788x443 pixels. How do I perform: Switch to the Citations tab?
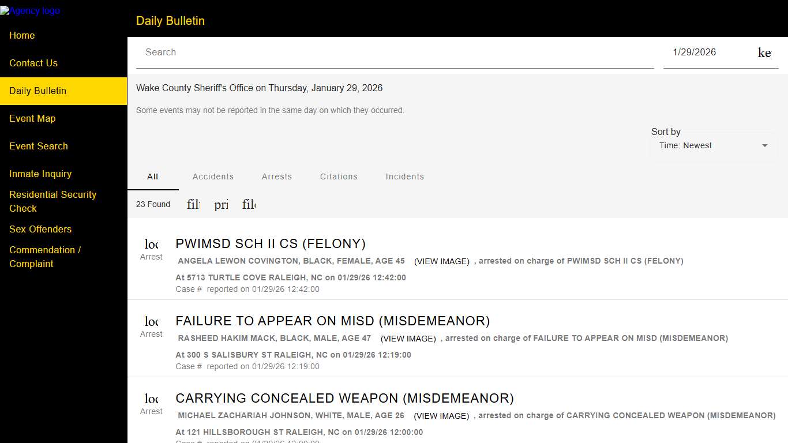coord(339,177)
